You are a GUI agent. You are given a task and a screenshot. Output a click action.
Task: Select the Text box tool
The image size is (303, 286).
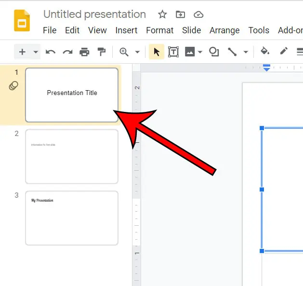(x=173, y=52)
